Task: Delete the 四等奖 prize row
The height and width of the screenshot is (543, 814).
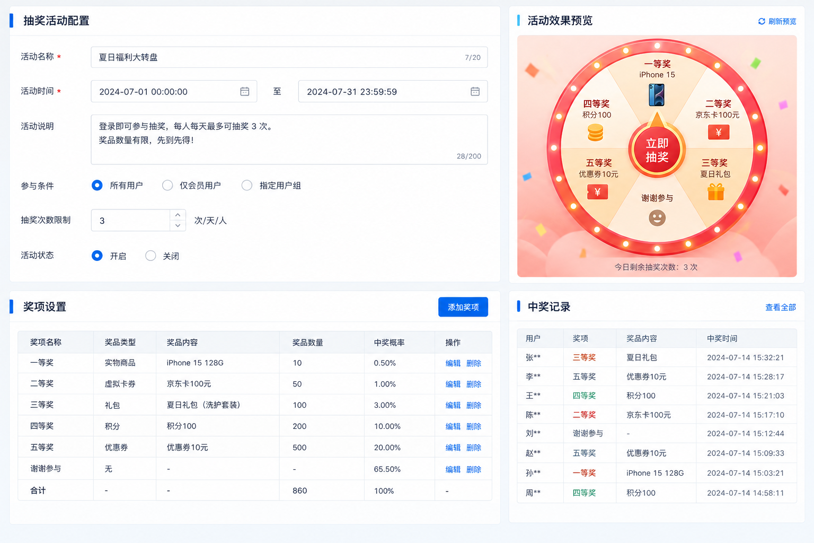Action: pyautogui.click(x=474, y=426)
